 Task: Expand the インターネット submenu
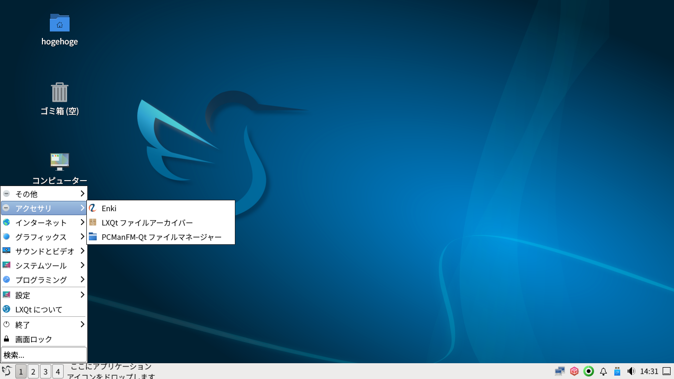44,223
